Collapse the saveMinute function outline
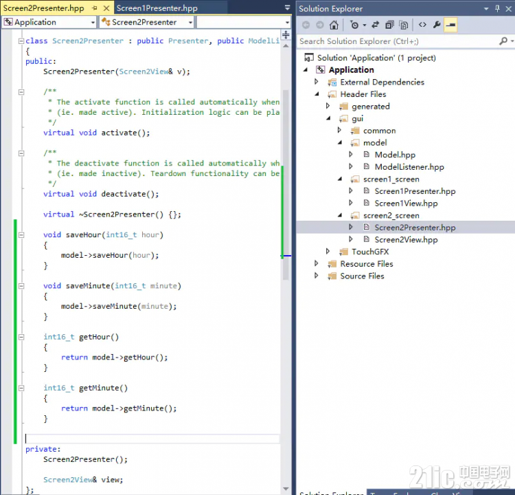The image size is (515, 495). [21, 286]
